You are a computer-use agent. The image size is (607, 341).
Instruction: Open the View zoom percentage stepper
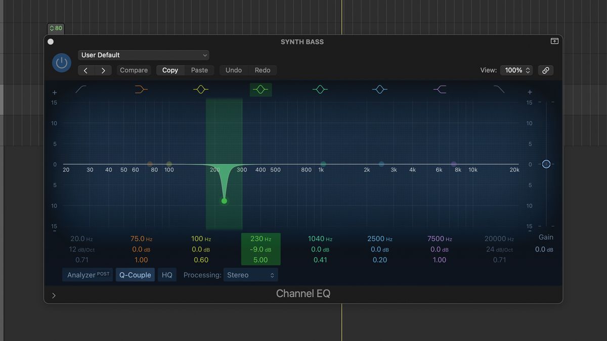pos(516,70)
